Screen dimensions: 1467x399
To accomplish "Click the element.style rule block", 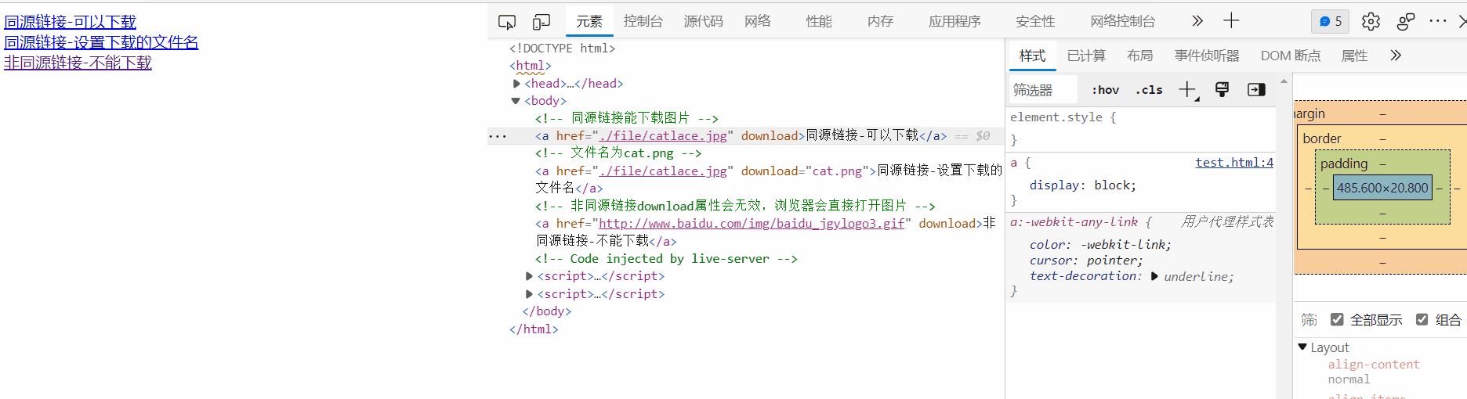I will tap(1140, 128).
